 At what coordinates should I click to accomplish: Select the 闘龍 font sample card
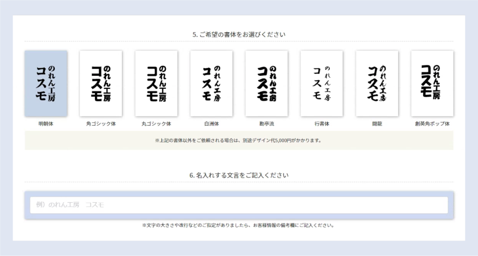377,84
